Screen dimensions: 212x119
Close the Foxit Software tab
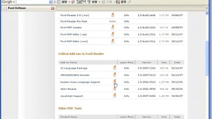pyautogui.click(x=53, y=8)
